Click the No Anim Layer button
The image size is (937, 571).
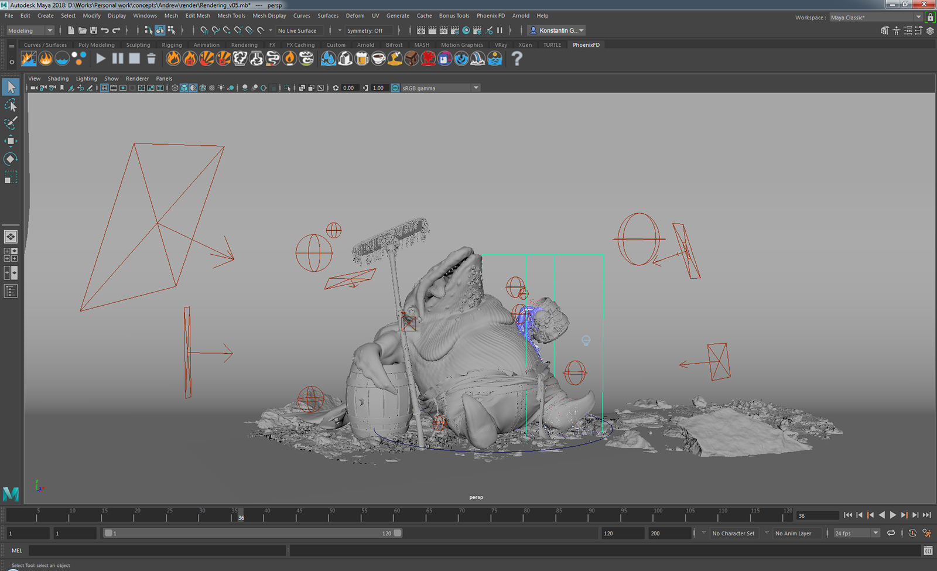(793, 533)
